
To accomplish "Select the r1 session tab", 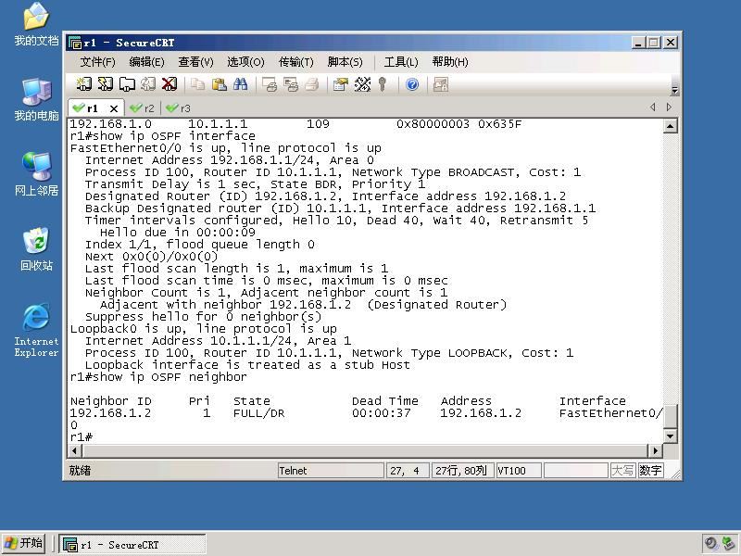I will tap(92, 108).
